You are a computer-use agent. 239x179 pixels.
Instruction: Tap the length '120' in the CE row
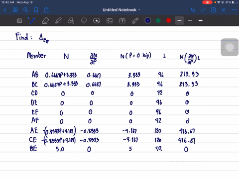click(158, 140)
